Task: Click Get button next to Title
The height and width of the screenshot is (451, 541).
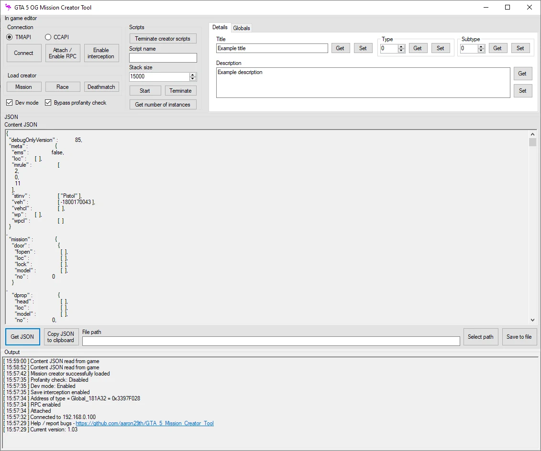Action: point(341,48)
